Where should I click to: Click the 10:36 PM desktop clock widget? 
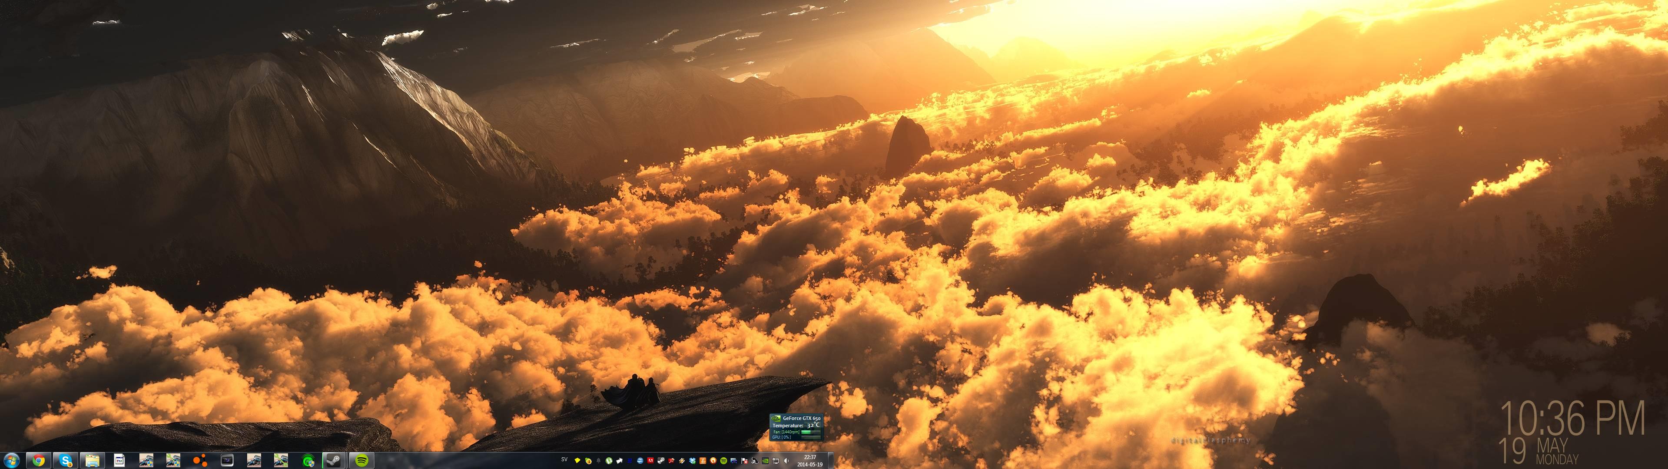click(1573, 419)
